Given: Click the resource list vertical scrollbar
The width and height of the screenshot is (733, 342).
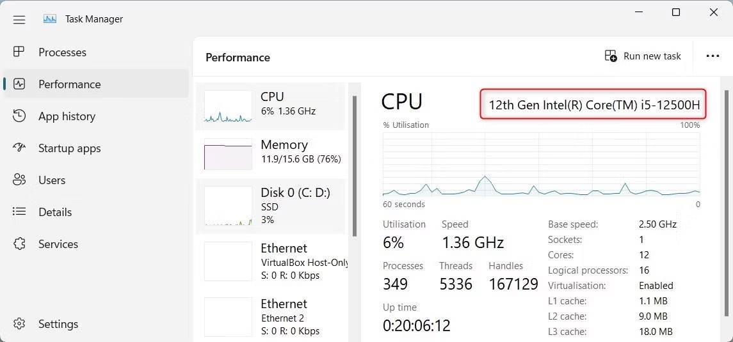Looking at the screenshot, I should (355, 166).
